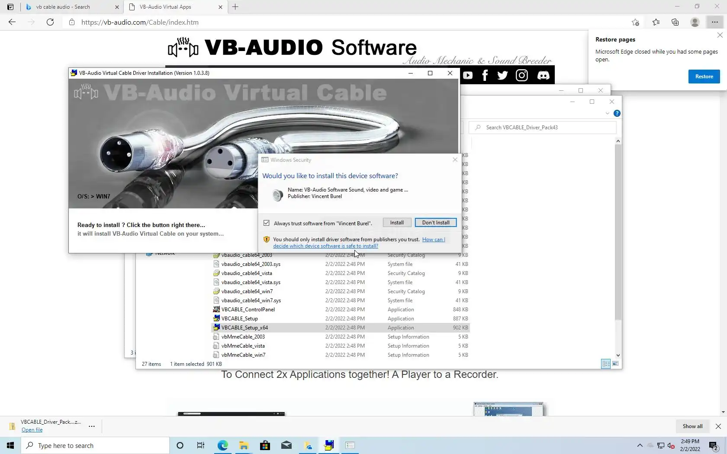Switch to Microsoft Edge on the taskbar
The image size is (727, 454).
point(222,445)
